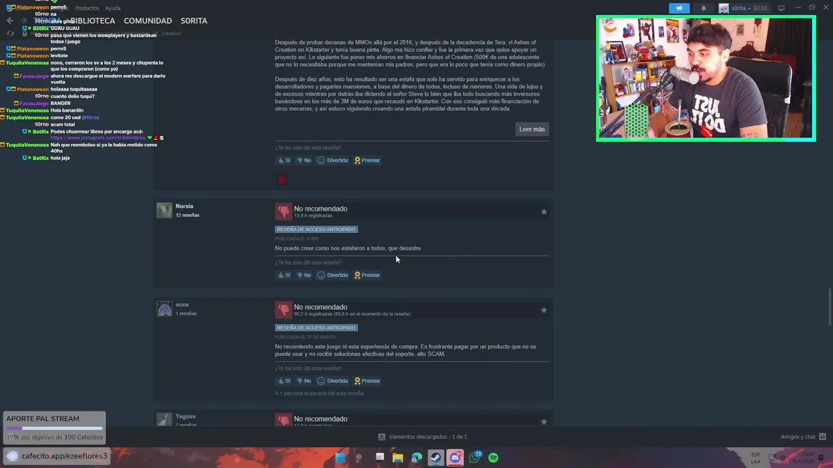Click thumbs-down icon on Nursia's review
Viewport: 833px width, 468px height.
click(x=283, y=211)
